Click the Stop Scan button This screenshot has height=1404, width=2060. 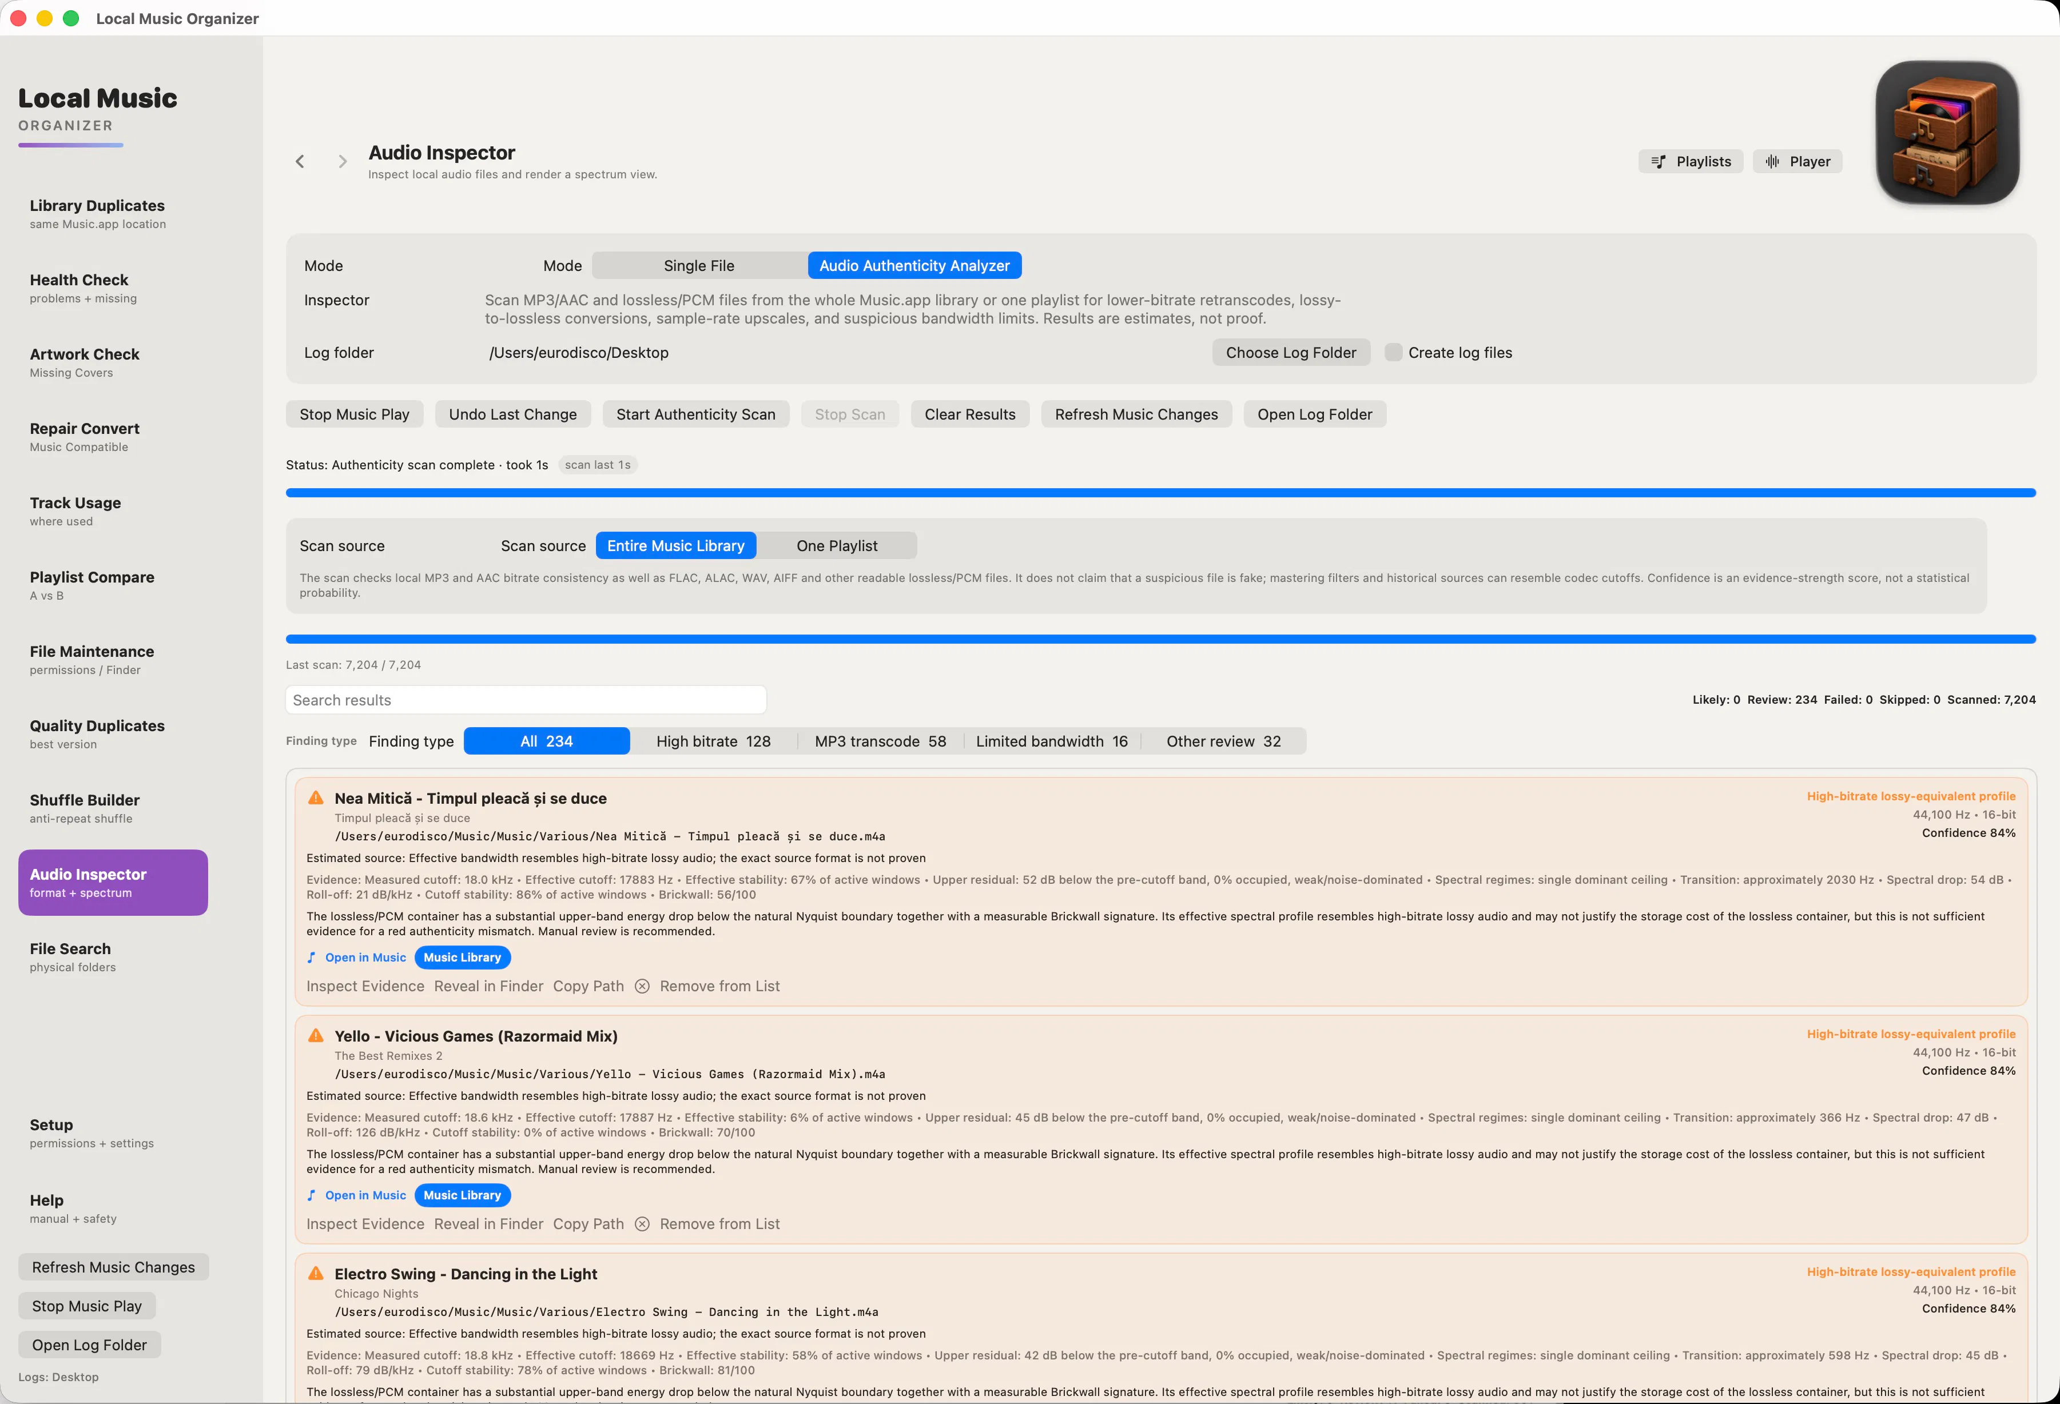(x=850, y=414)
